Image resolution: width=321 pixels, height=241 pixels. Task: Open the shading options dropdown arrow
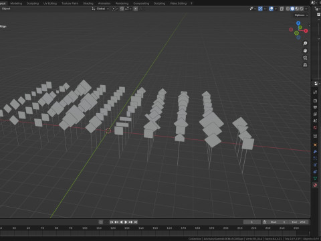tap(306, 9)
